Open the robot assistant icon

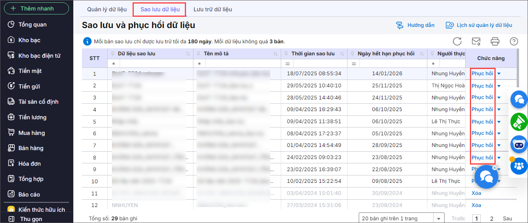(519, 144)
